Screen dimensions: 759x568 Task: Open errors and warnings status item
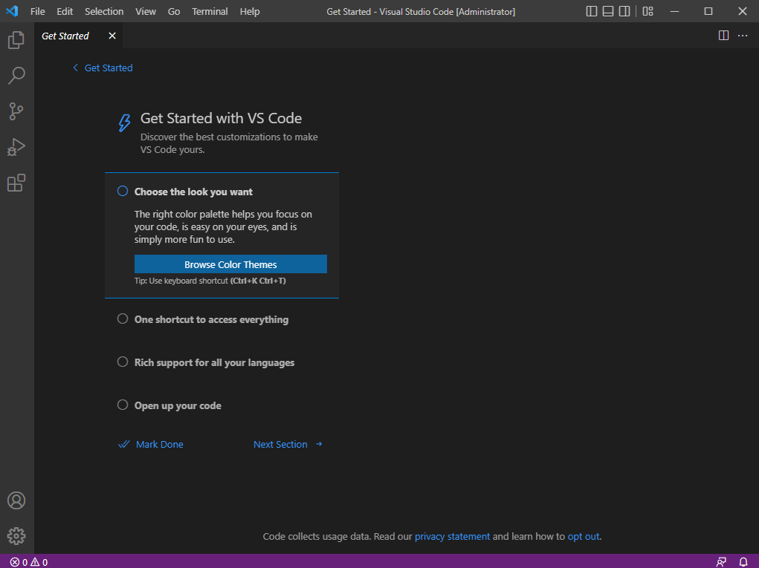point(29,562)
